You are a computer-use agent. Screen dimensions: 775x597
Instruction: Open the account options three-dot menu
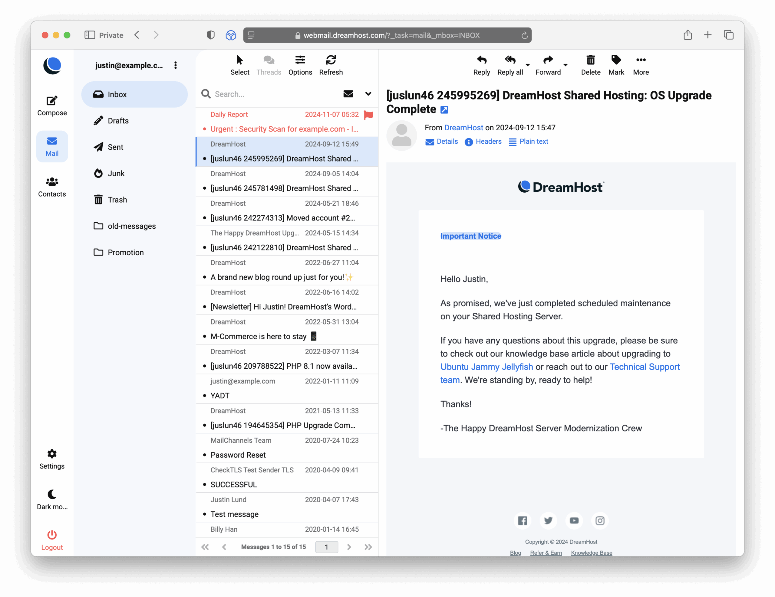click(x=175, y=65)
